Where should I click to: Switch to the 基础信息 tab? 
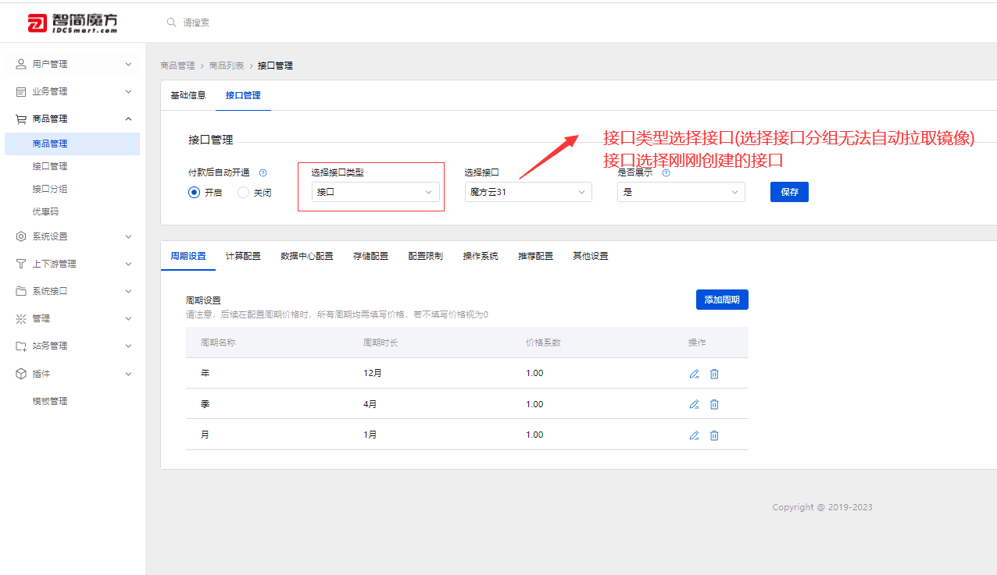188,95
